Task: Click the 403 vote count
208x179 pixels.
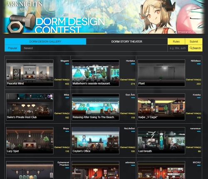Action: point(67,84)
